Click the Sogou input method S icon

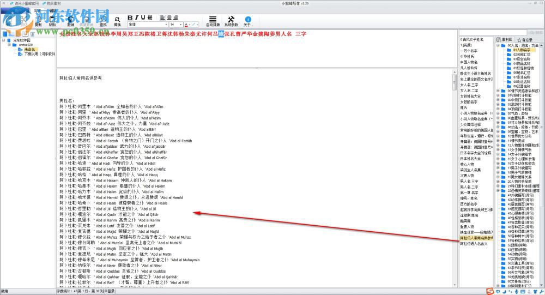click(x=490, y=292)
